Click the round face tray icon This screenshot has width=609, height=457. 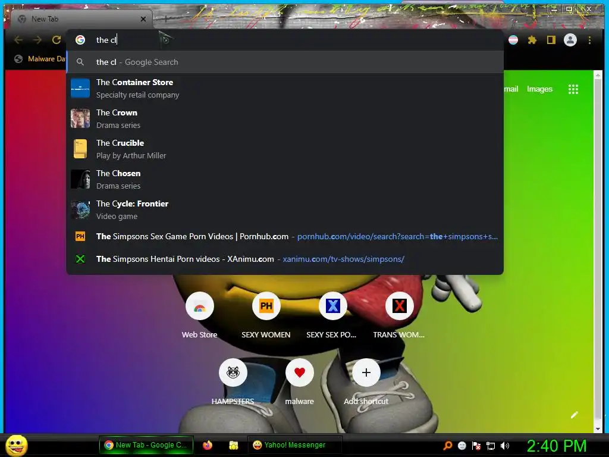[x=462, y=446]
